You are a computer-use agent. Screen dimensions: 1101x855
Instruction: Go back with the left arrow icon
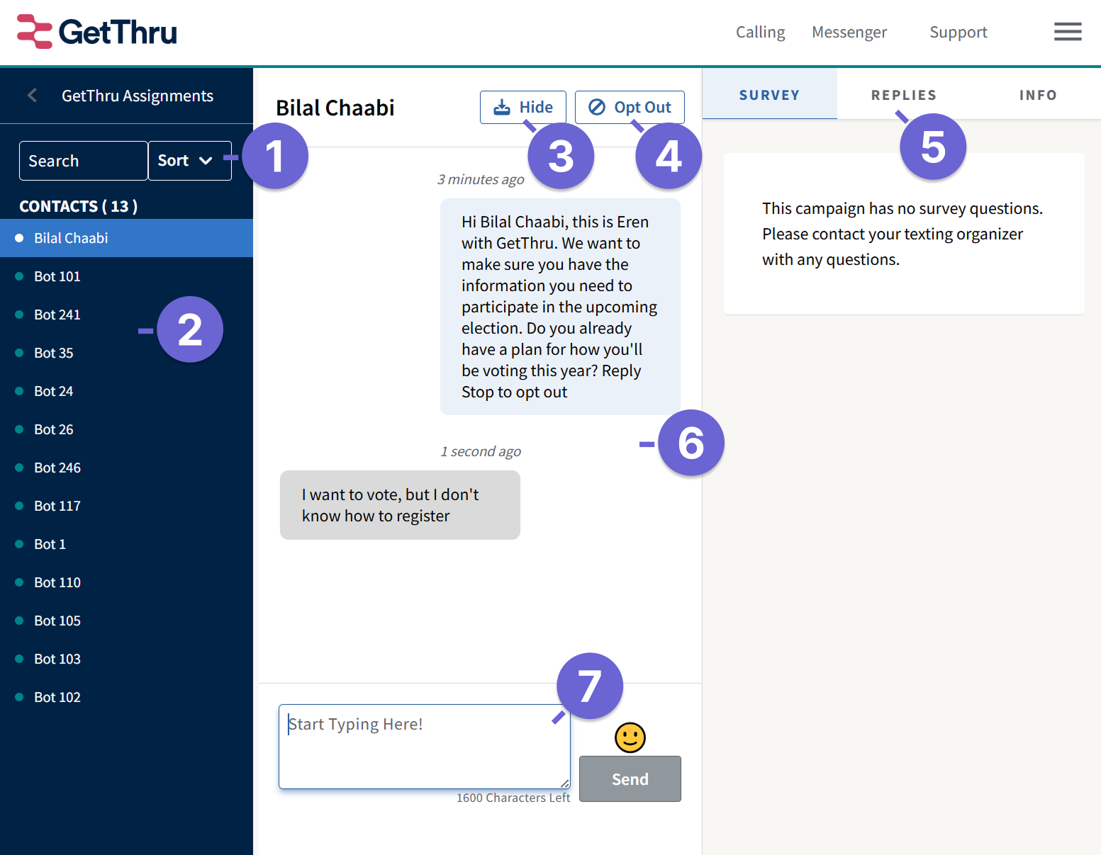tap(32, 95)
